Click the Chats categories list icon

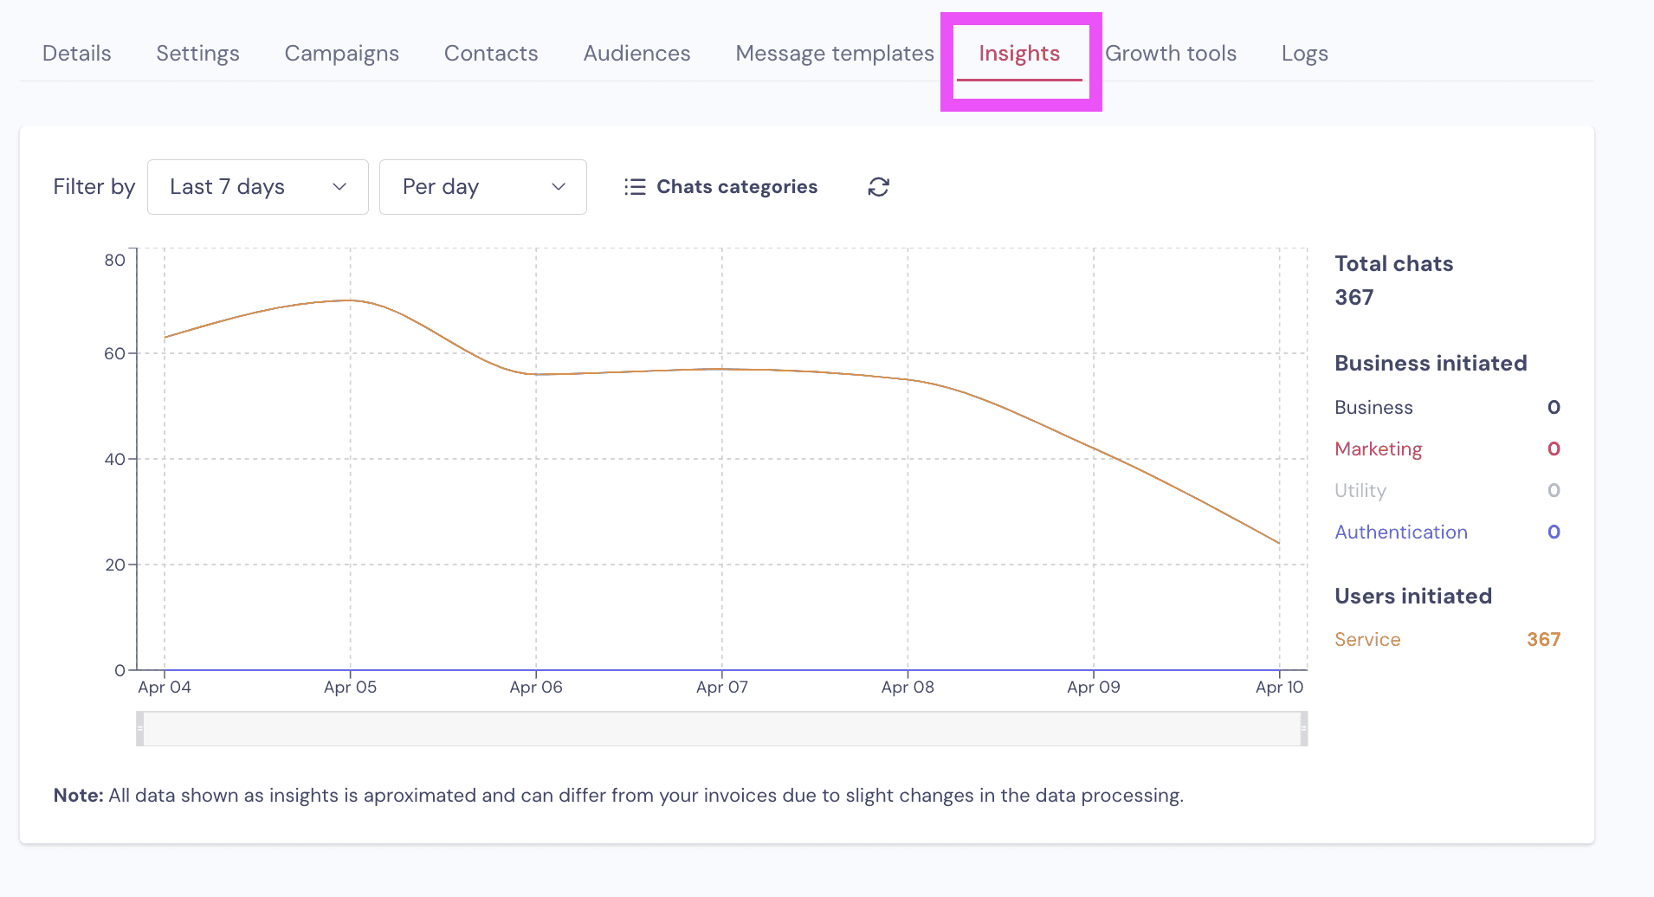tap(635, 187)
